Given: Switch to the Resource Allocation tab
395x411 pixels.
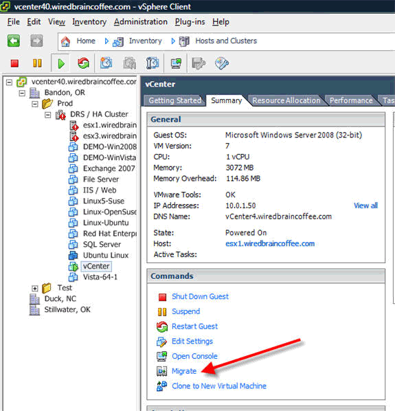Looking at the screenshot, I should point(286,100).
